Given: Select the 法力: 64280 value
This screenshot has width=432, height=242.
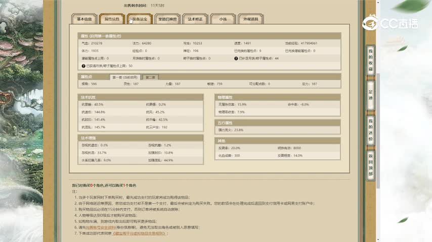Looking at the screenshot, I should (142, 43).
